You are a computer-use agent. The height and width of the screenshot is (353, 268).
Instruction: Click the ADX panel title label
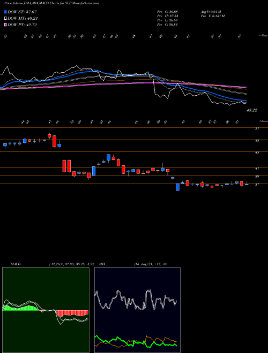click(x=102, y=264)
